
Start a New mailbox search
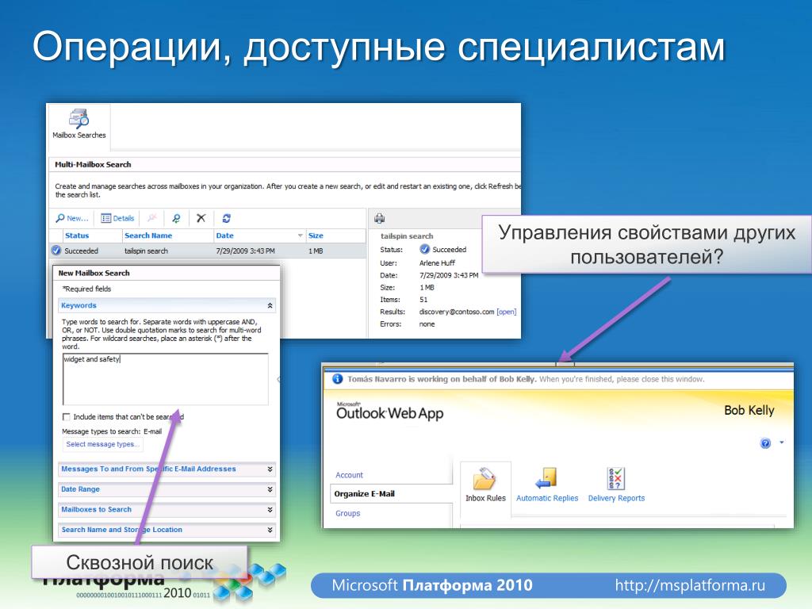(72, 219)
